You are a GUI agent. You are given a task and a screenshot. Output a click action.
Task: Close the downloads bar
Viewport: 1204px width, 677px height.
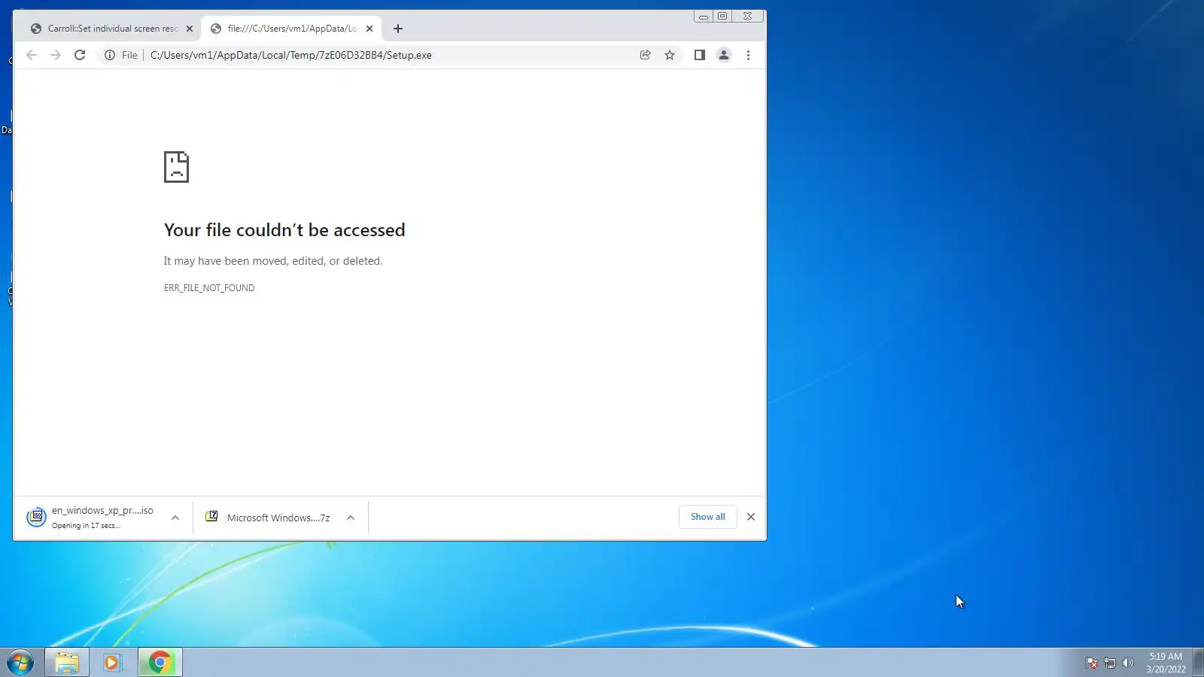click(x=750, y=517)
